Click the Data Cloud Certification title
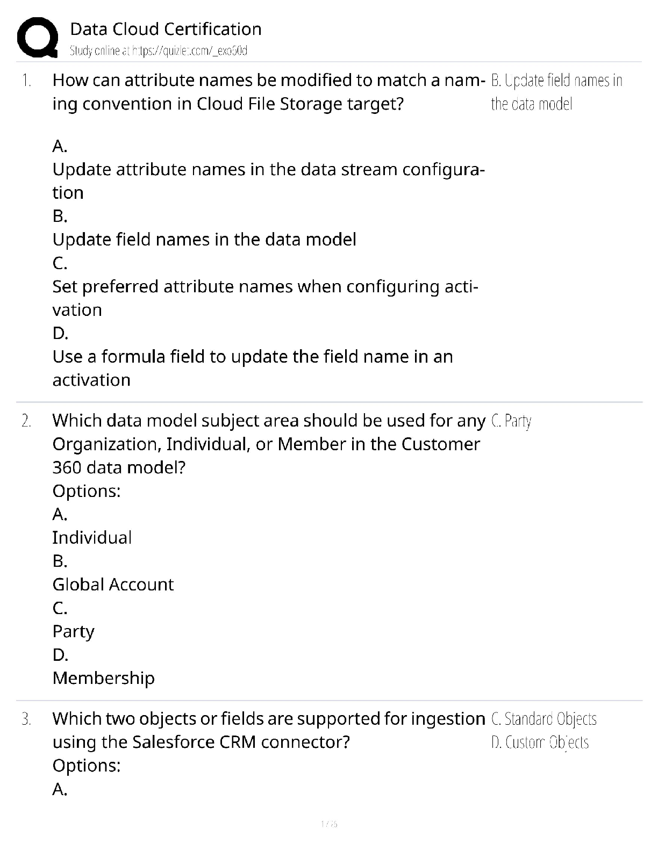 tap(166, 29)
